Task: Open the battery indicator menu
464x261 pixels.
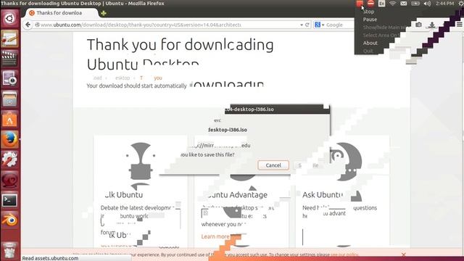Action: click(x=415, y=4)
